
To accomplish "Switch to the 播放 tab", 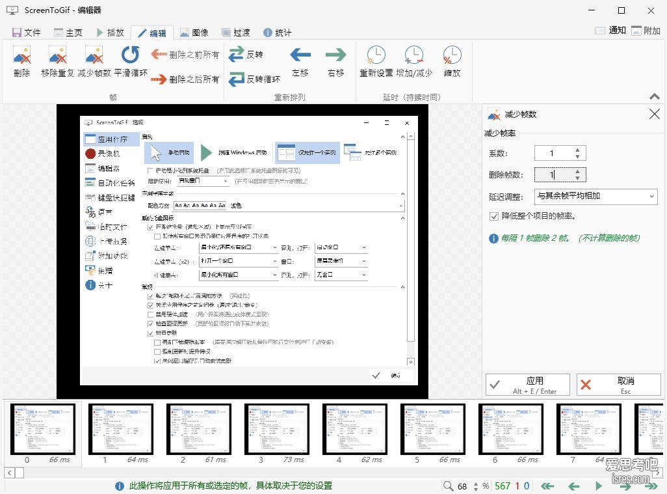I will tap(110, 33).
